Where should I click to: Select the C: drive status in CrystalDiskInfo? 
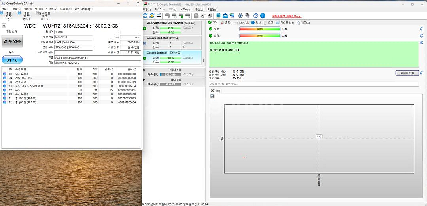pos(8,16)
